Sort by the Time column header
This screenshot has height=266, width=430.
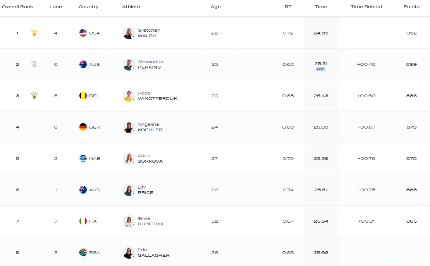(x=321, y=7)
